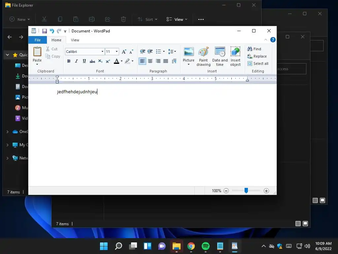
Task: Open Customize Quick Access Toolbar dropdown
Action: [x=65, y=31]
